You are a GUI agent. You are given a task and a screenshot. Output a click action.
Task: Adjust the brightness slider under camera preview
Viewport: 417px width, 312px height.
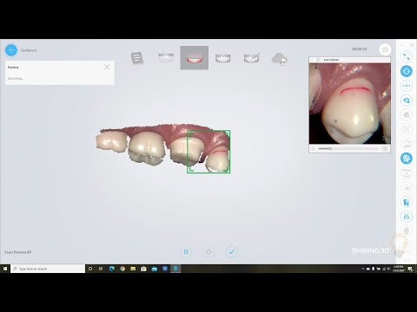click(347, 148)
